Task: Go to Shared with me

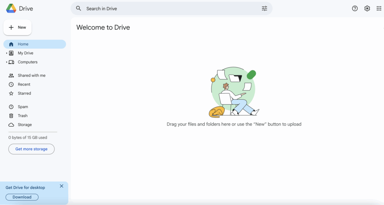Action: [31, 75]
